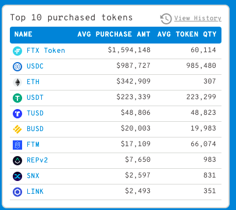The width and height of the screenshot is (236, 210).
Task: Sort by AVG PURCHASE AMT column header
Action: pos(114,34)
